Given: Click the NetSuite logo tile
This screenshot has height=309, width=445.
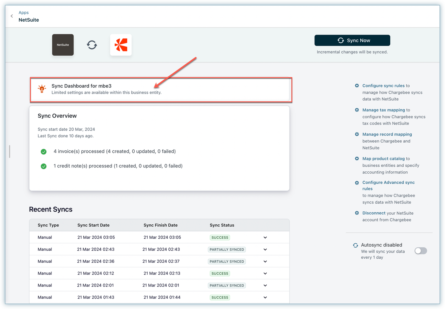Looking at the screenshot, I should 63,45.
